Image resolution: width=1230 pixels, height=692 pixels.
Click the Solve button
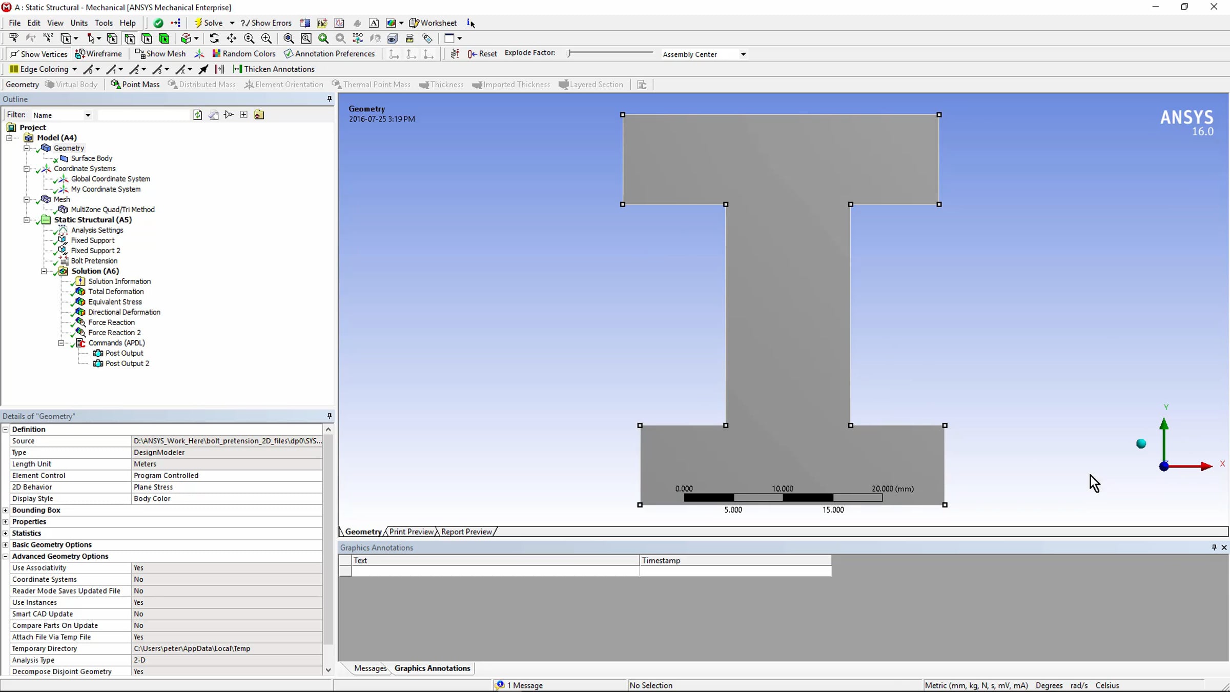[x=209, y=23]
